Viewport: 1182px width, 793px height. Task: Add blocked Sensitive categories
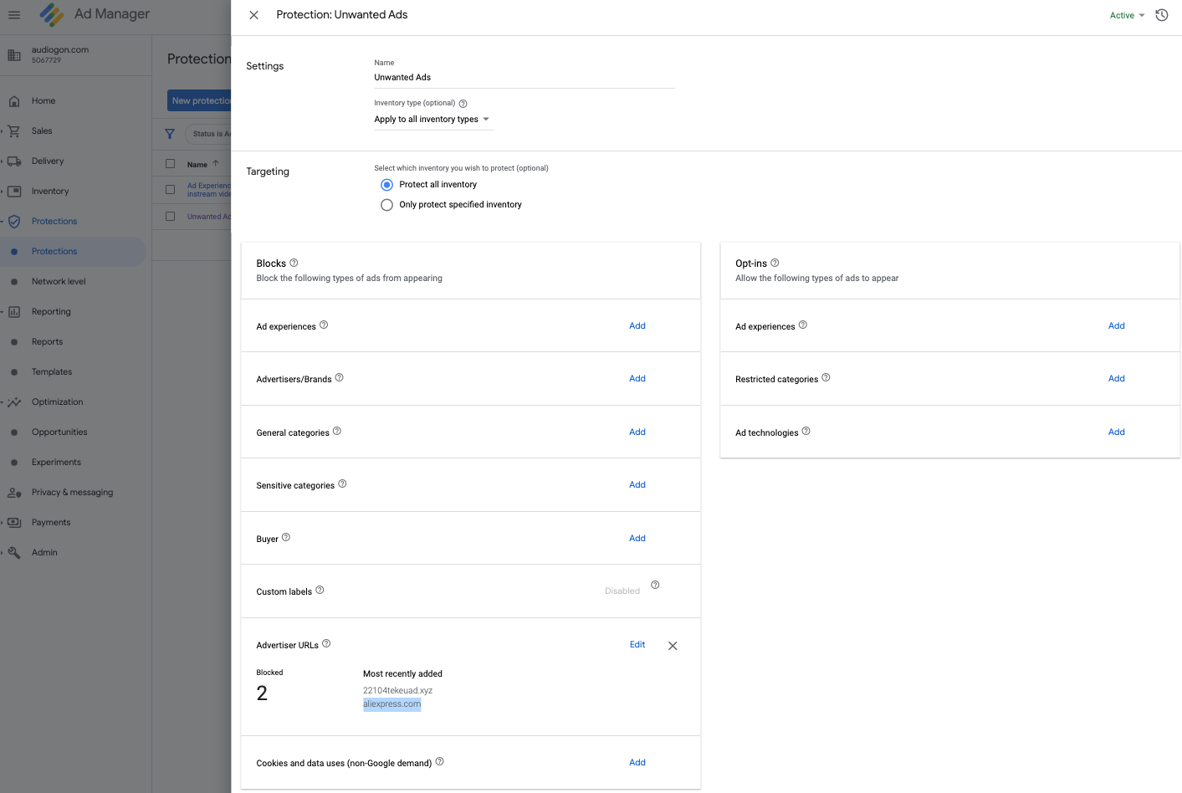637,484
